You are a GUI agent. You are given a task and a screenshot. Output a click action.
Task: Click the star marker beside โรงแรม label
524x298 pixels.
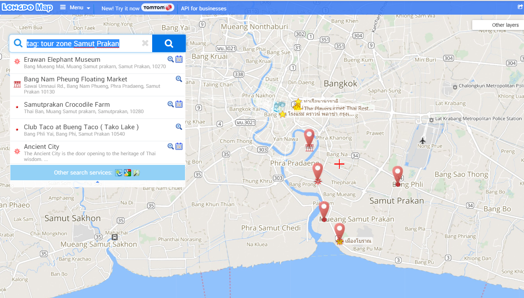pyautogui.click(x=283, y=115)
